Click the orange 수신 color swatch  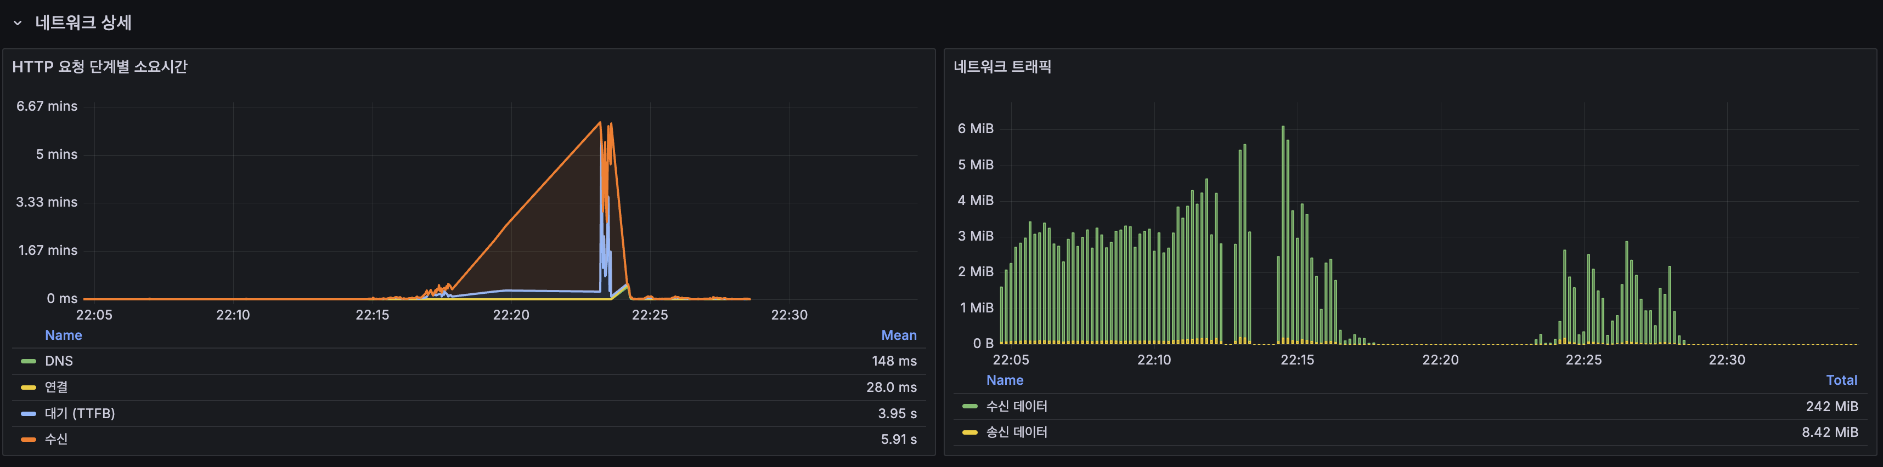(29, 439)
